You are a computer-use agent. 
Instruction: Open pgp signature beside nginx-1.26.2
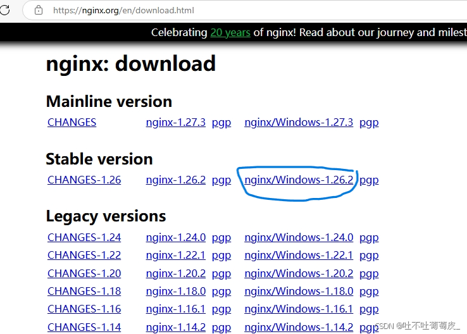221,180
